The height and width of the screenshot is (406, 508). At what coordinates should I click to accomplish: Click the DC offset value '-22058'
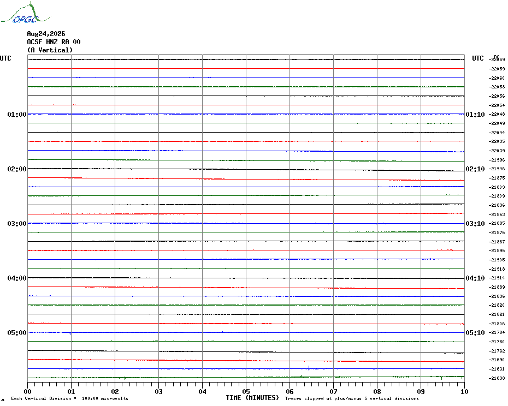pyautogui.click(x=497, y=87)
